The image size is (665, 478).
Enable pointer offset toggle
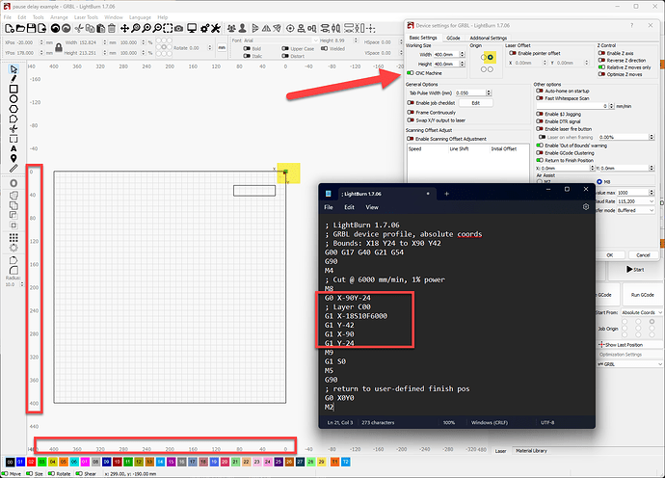tap(513, 53)
